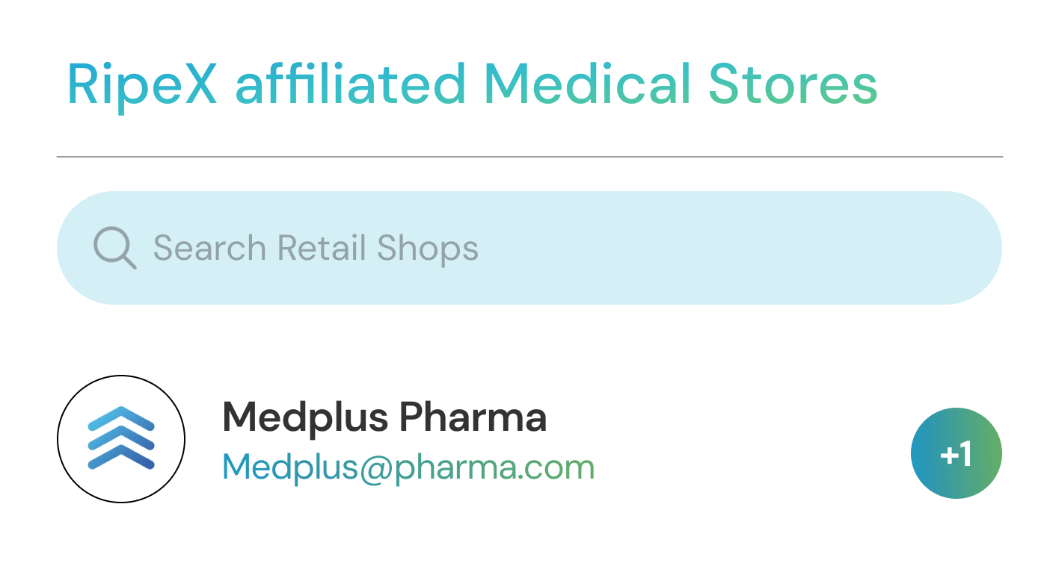Click the pharma.com part of the email
This screenshot has width=1047, height=566.
(494, 468)
